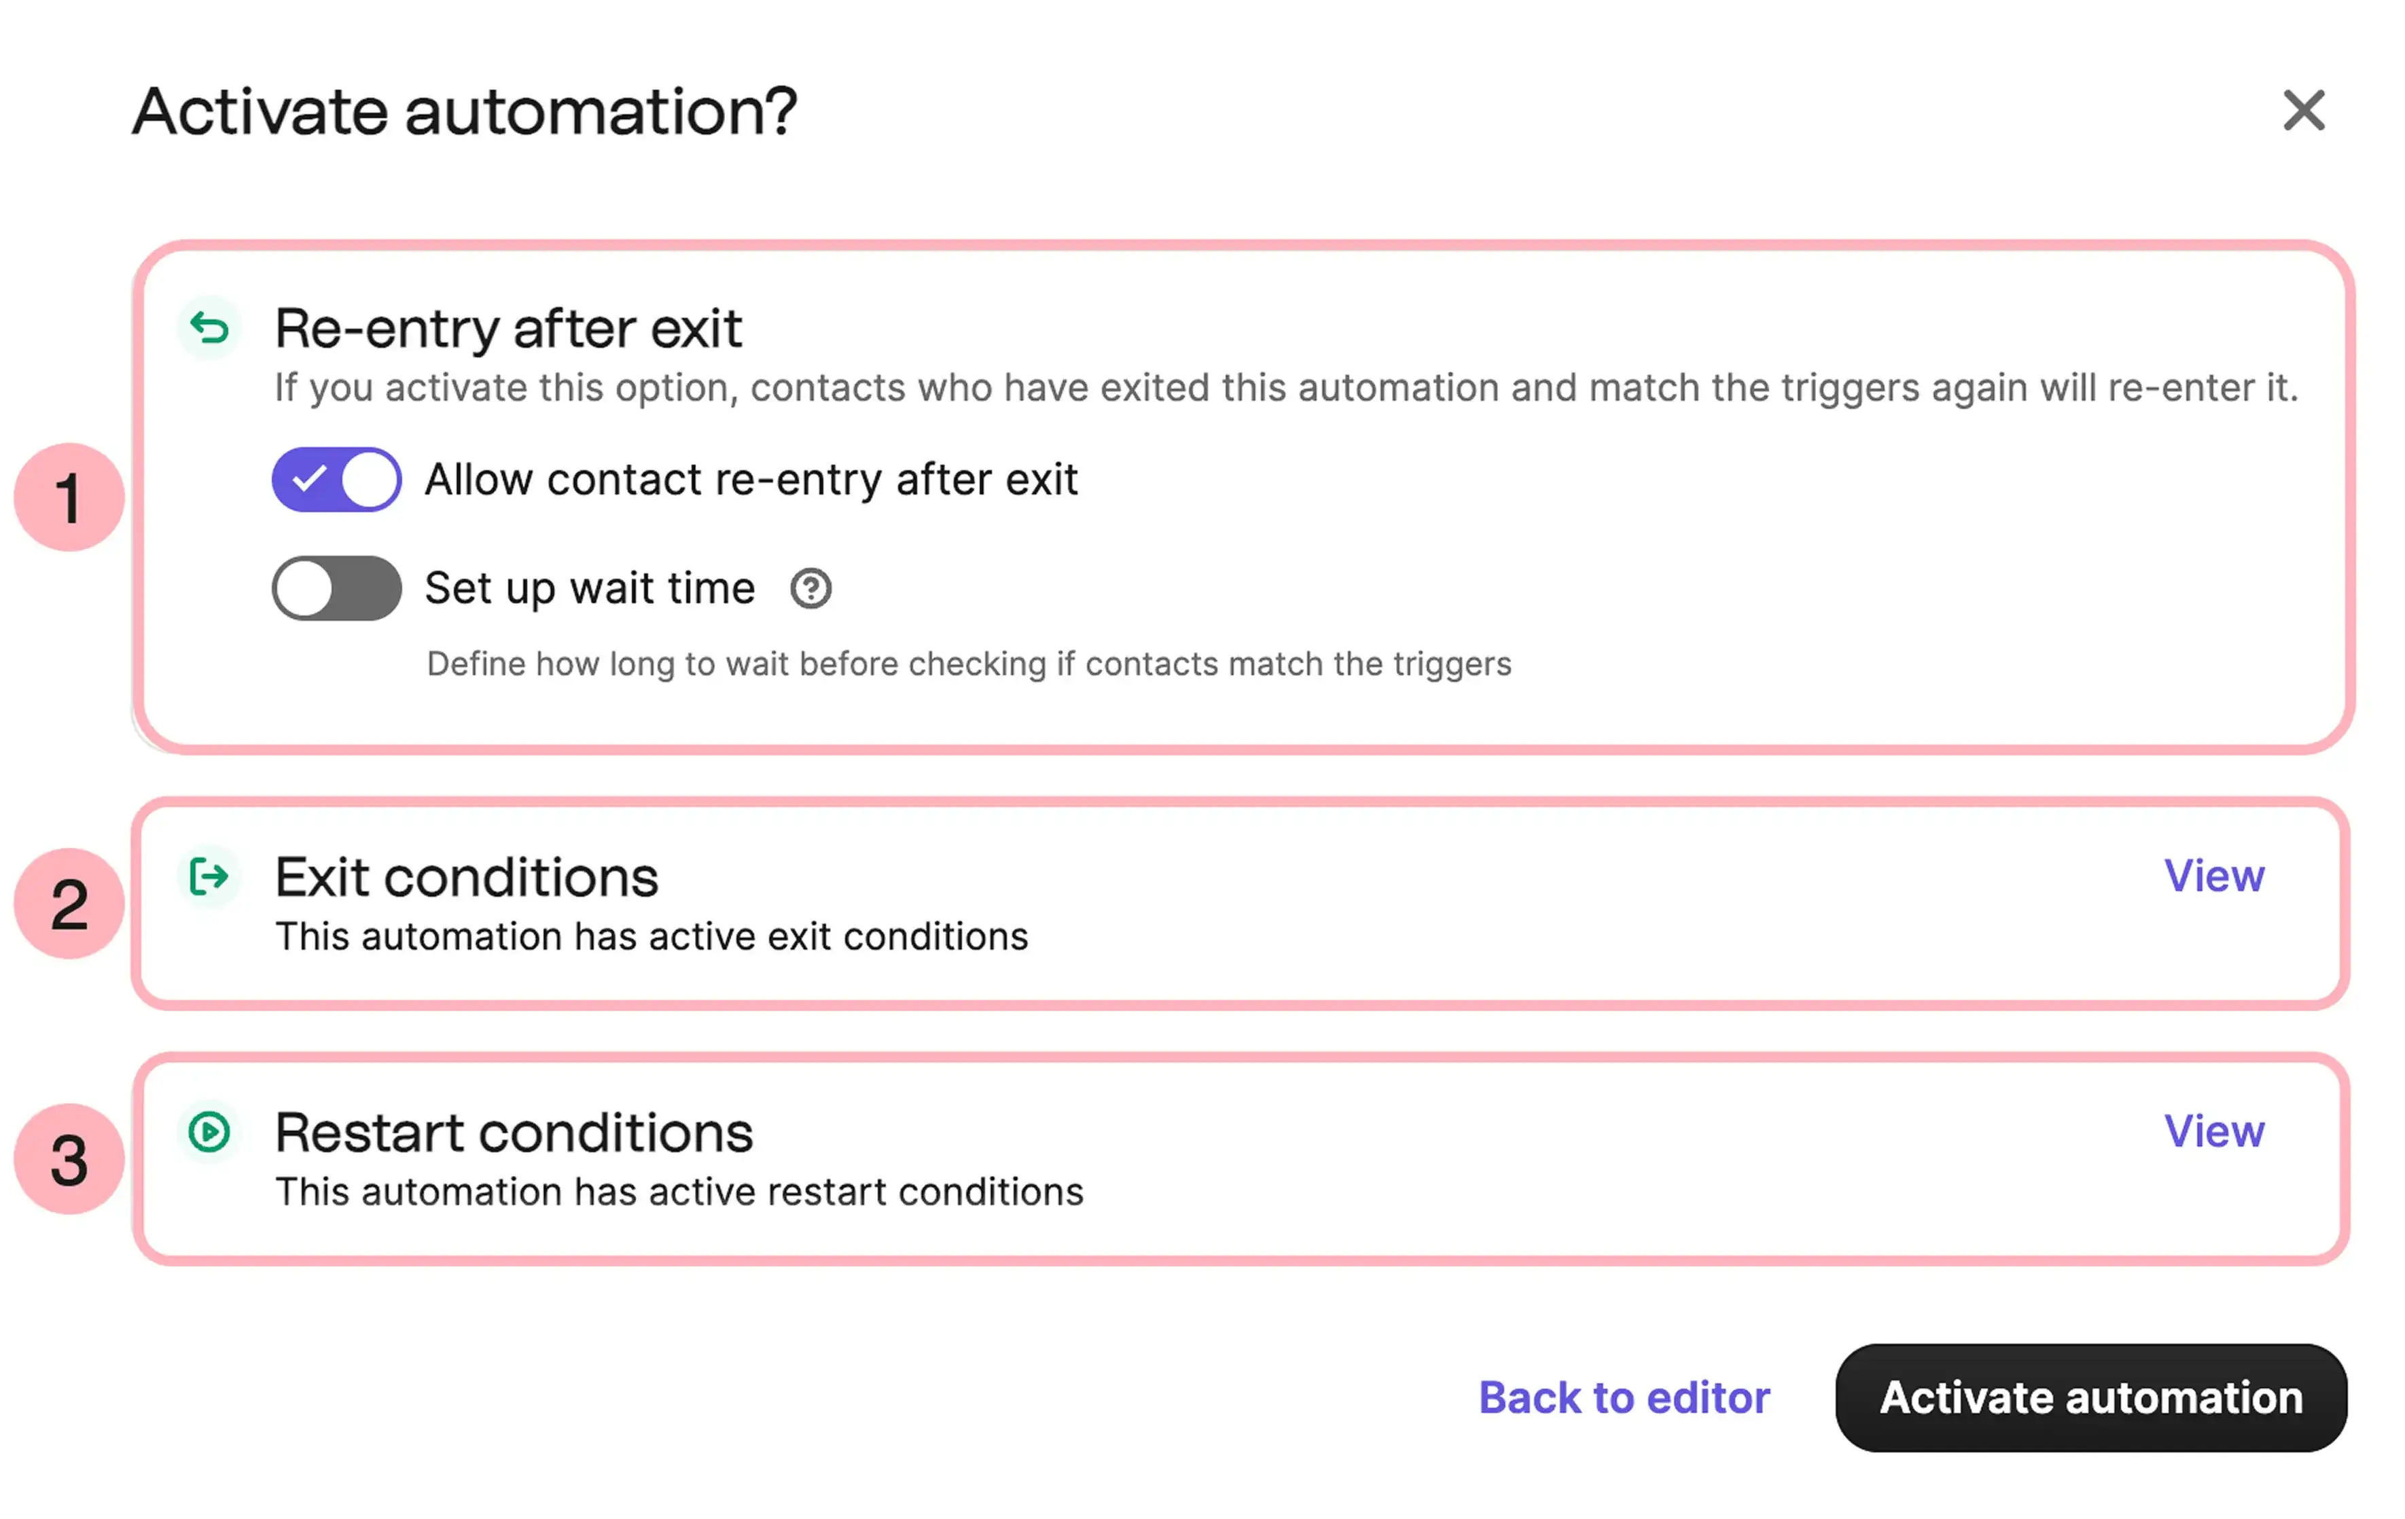2405x1519 pixels.
Task: Click the Allow contact re-entry after exit label
Action: (x=751, y=480)
